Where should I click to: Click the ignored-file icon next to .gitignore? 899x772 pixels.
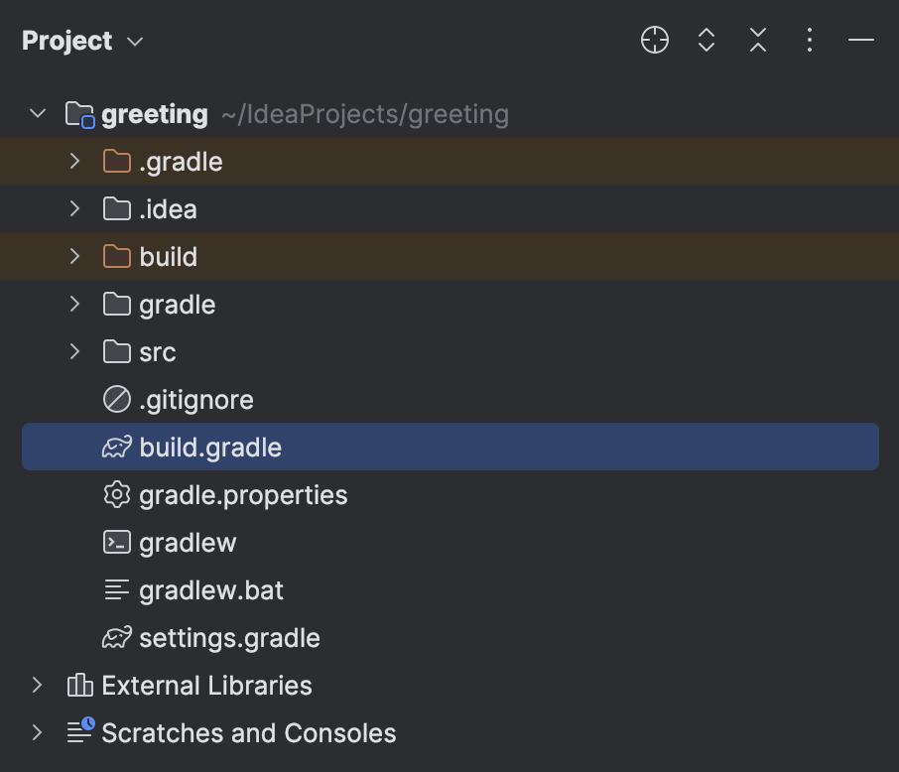pyautogui.click(x=118, y=399)
